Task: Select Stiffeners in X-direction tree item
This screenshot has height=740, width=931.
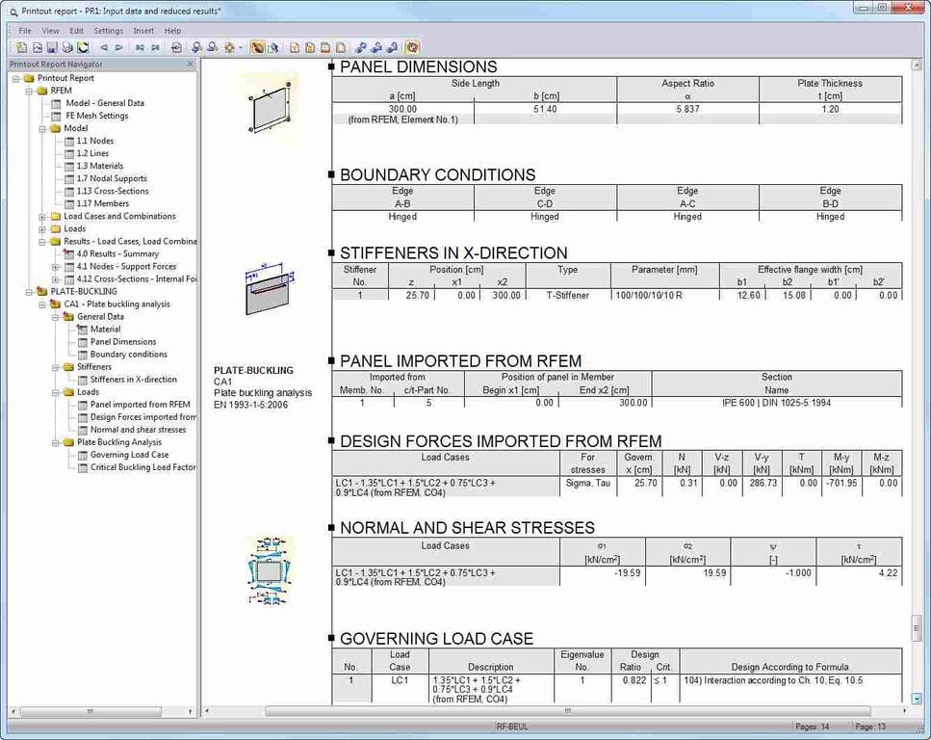Action: point(133,380)
